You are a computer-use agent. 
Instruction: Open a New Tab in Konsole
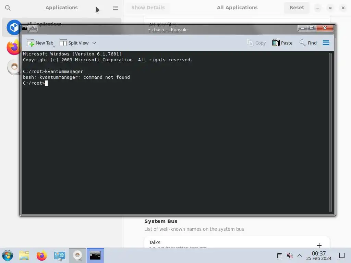(40, 43)
